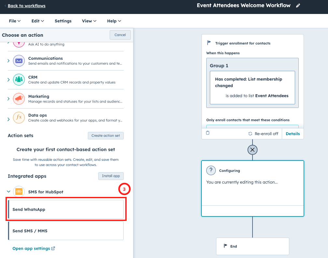Select the End step card
Image resolution: width=328 pixels, height=258 pixels.
coord(253,246)
